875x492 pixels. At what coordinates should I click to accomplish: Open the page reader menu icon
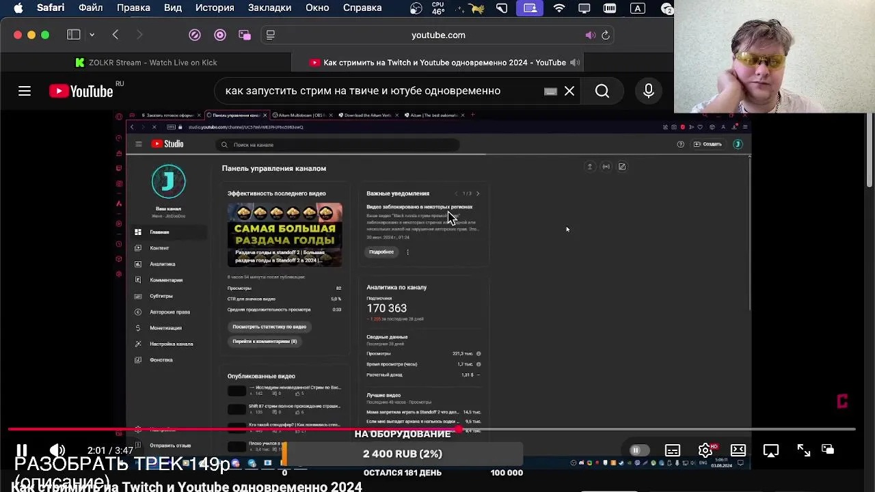pos(271,35)
